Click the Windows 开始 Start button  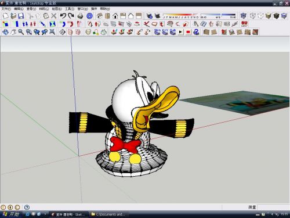(11, 214)
